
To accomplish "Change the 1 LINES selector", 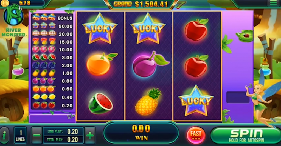I will tap(20, 135).
